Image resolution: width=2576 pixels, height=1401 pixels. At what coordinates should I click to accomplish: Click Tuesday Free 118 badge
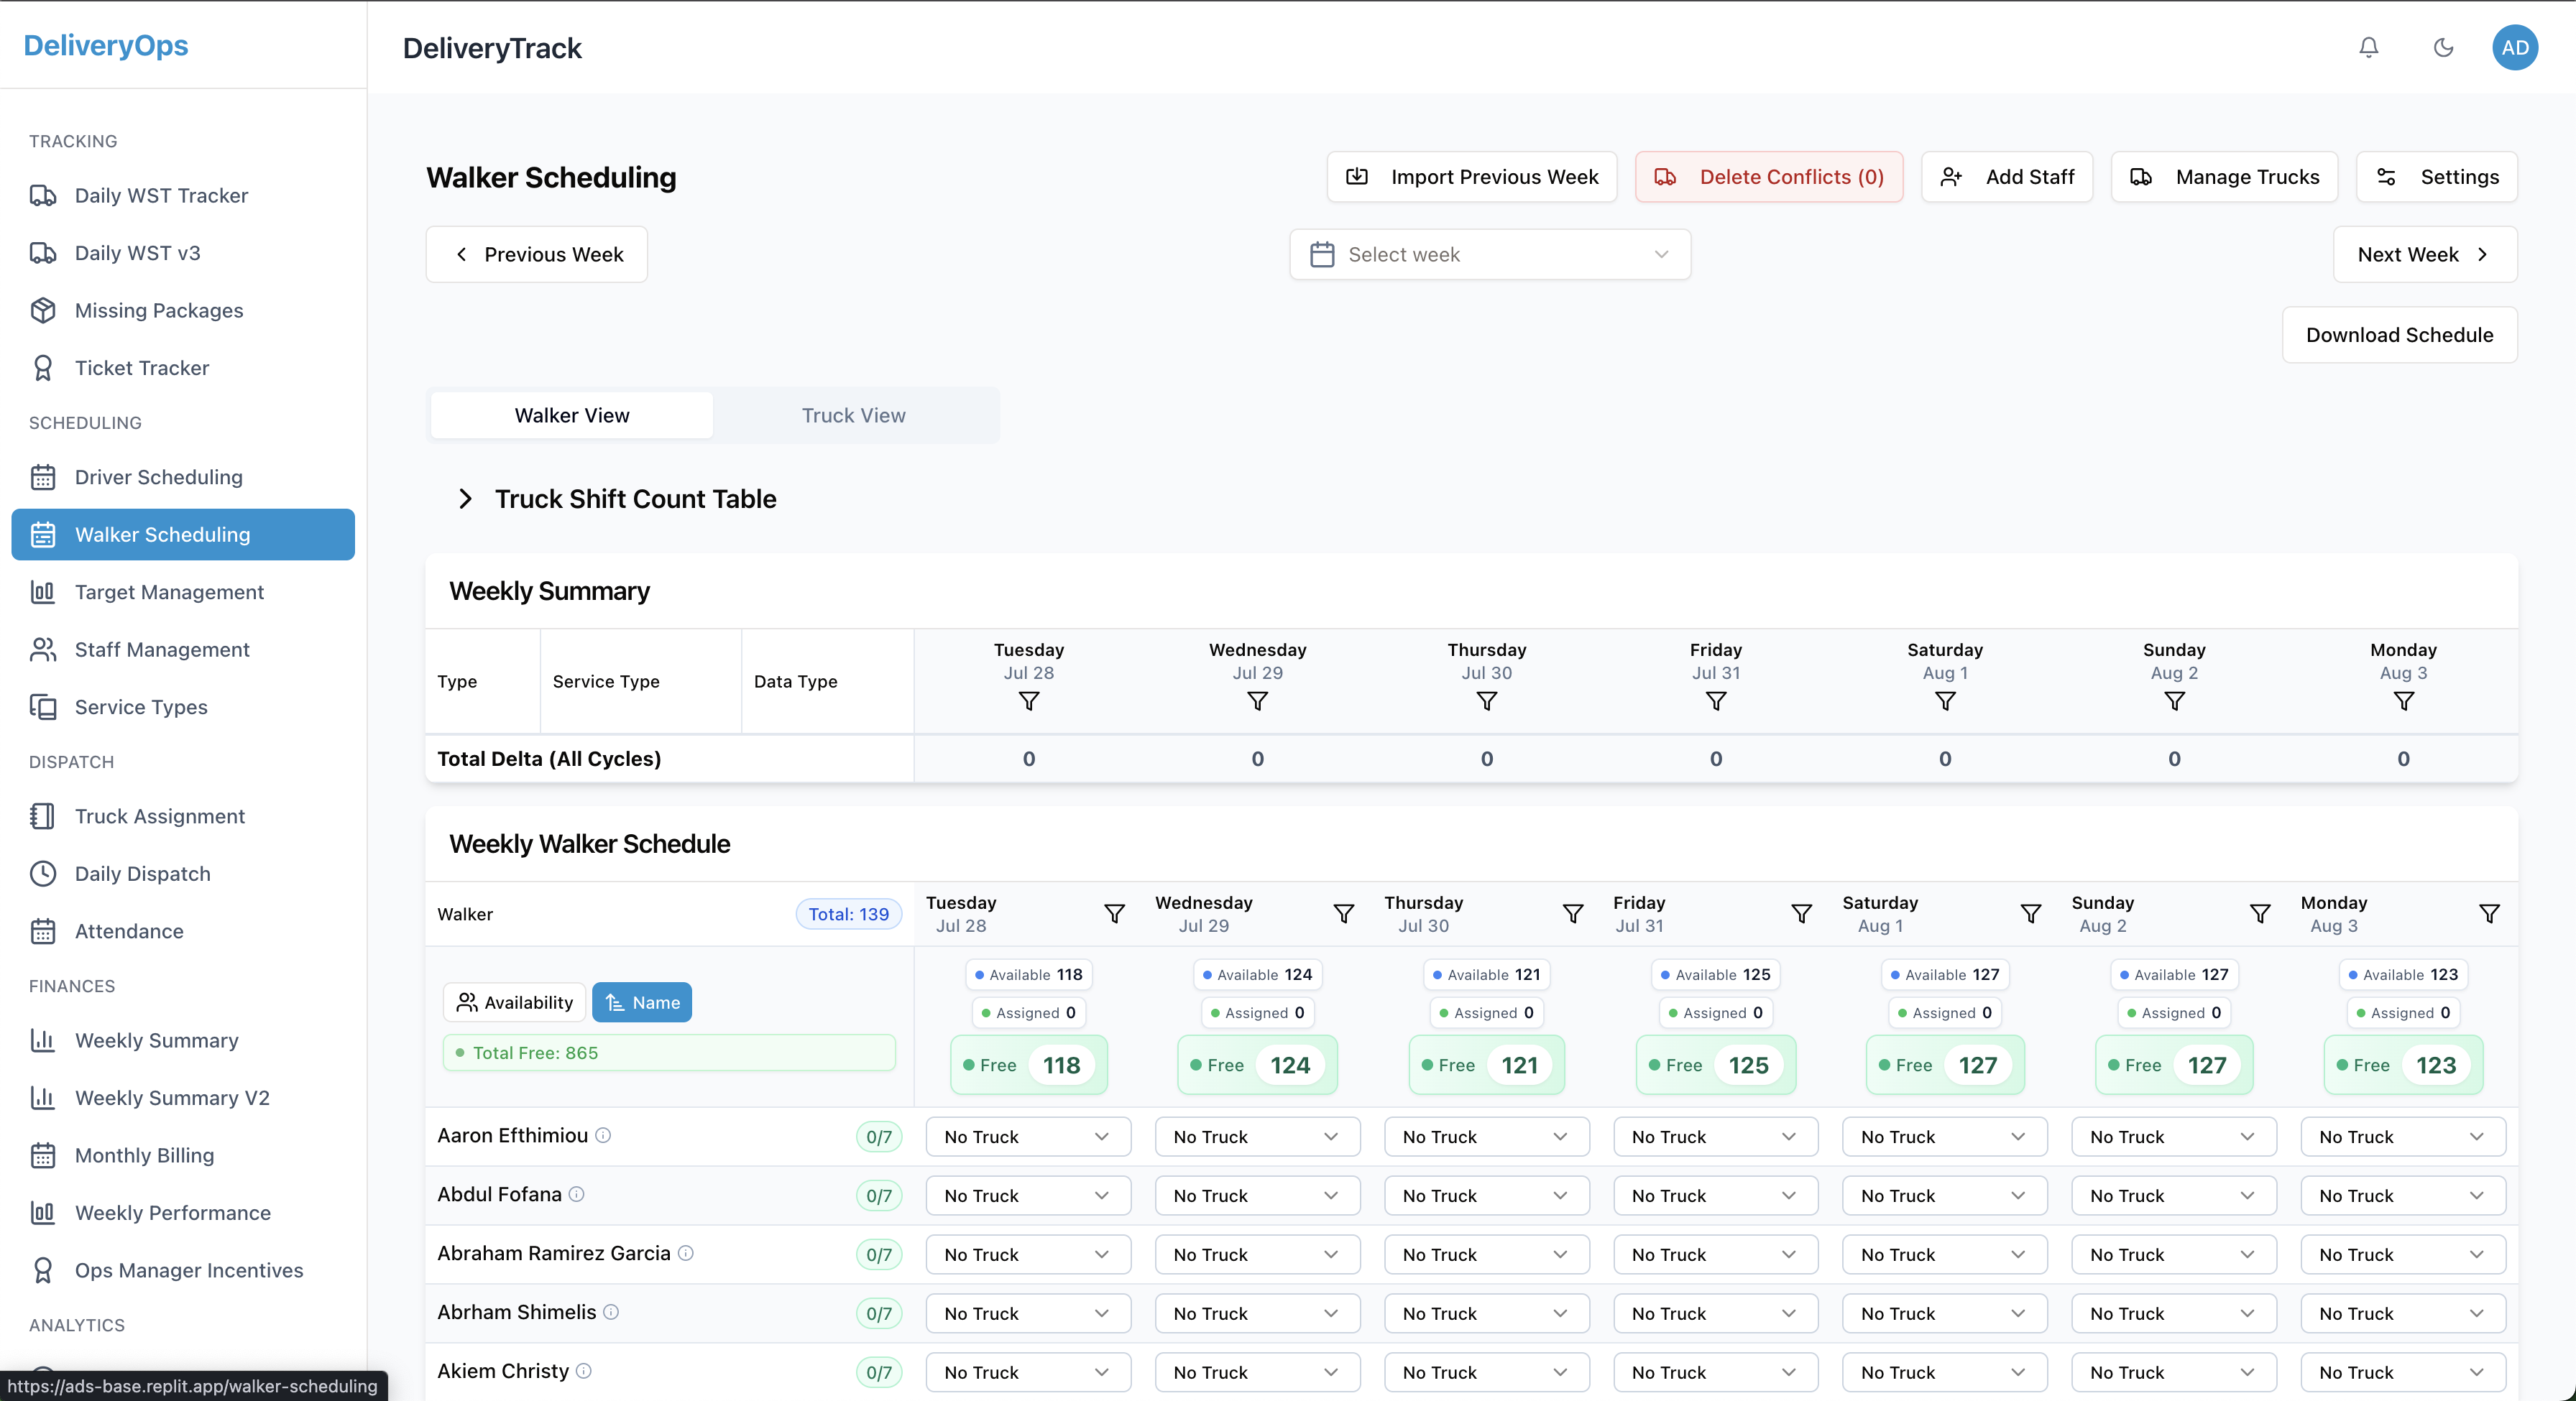click(1028, 1065)
